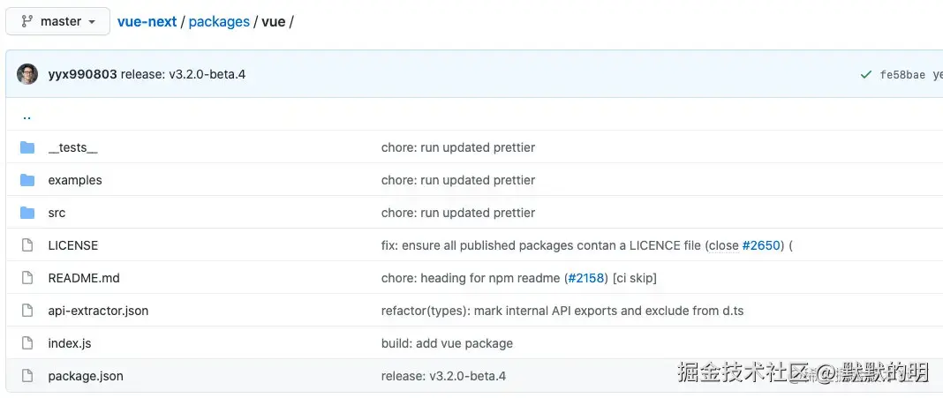This screenshot has width=943, height=398.
Task: Open the package.json file
Action: tap(86, 376)
